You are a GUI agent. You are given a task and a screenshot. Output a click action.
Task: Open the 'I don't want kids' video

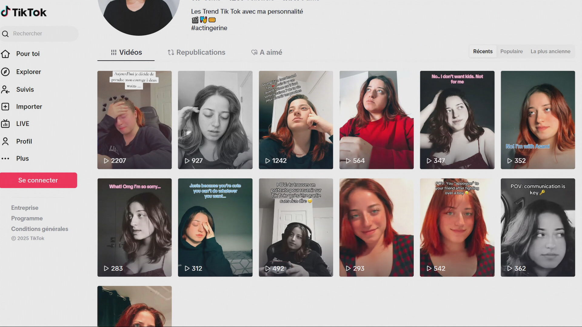point(457,120)
